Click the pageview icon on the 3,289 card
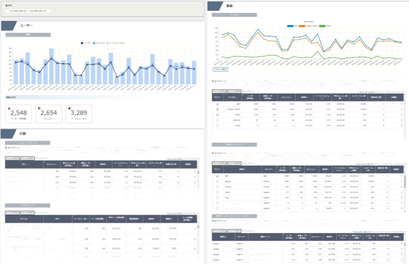409x264 pixels. coord(69,108)
